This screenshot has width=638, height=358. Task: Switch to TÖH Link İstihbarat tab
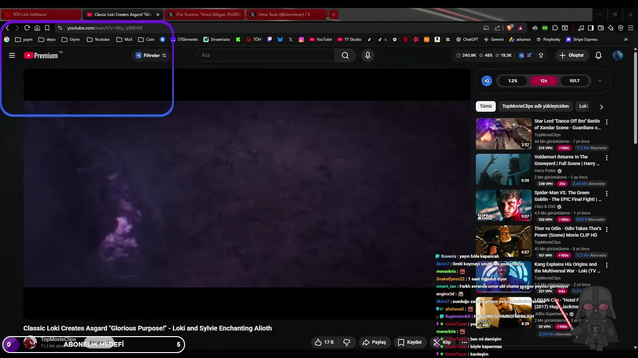(x=42, y=14)
